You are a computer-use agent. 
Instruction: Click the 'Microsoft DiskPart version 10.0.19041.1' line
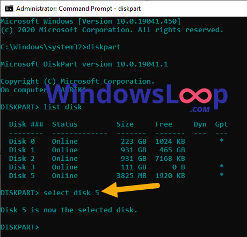(84, 64)
